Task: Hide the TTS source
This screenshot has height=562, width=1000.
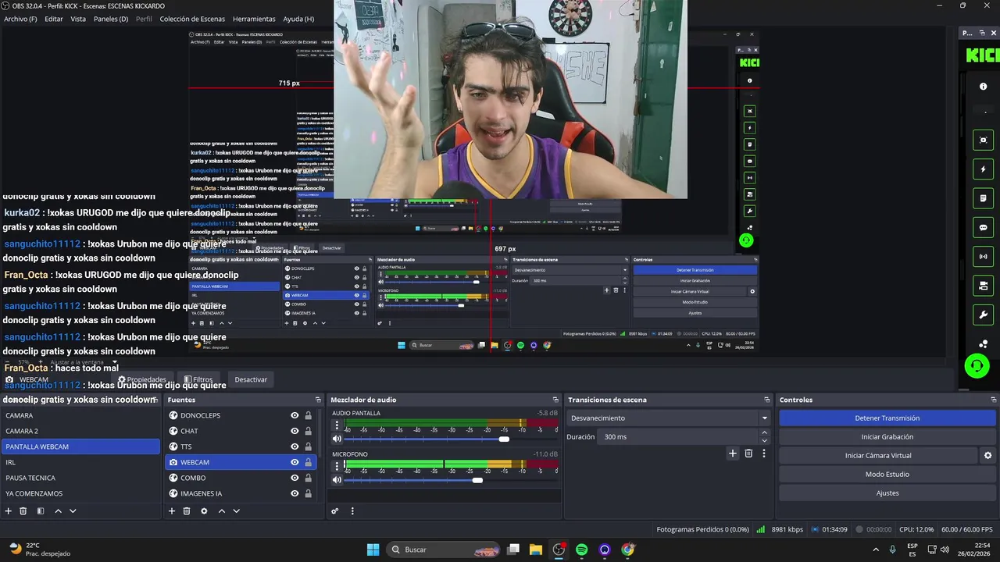Action: coord(295,446)
